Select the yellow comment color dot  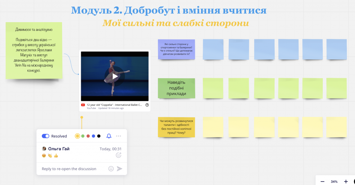(77, 136)
